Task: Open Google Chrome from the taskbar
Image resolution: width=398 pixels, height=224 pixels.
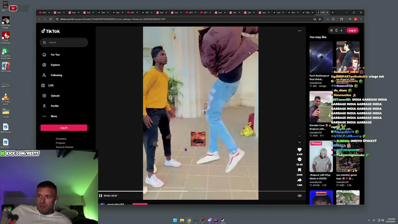Action: pos(189,220)
